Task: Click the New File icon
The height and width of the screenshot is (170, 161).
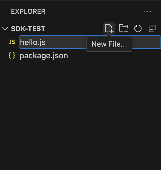Action: [109, 28]
